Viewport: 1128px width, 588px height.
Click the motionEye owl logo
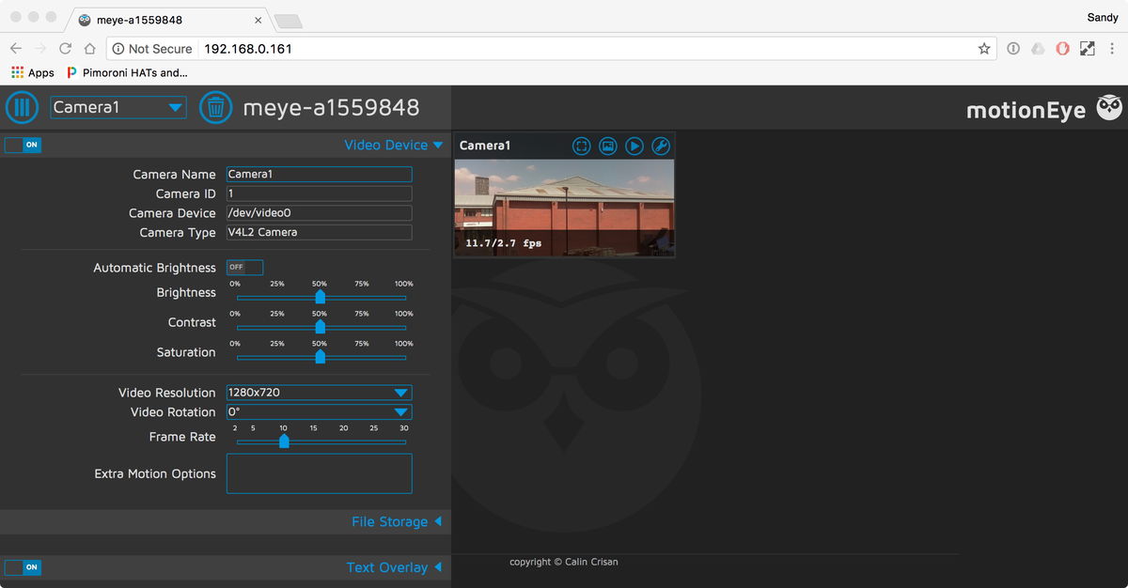coord(1108,107)
